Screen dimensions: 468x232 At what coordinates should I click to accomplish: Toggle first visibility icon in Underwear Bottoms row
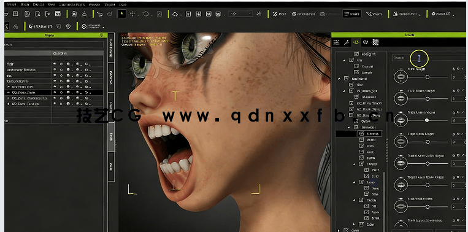click(55, 70)
